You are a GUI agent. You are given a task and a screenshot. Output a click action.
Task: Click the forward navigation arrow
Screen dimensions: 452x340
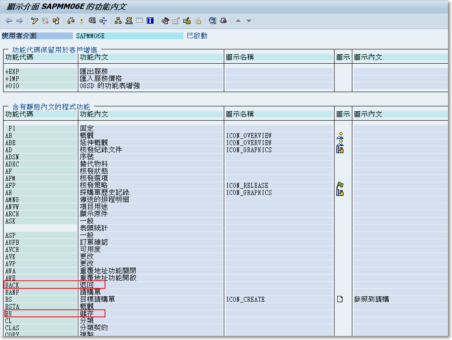(20, 20)
